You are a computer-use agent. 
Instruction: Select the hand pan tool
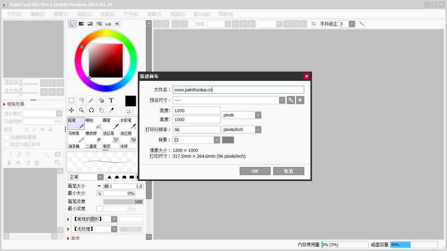(x=101, y=110)
